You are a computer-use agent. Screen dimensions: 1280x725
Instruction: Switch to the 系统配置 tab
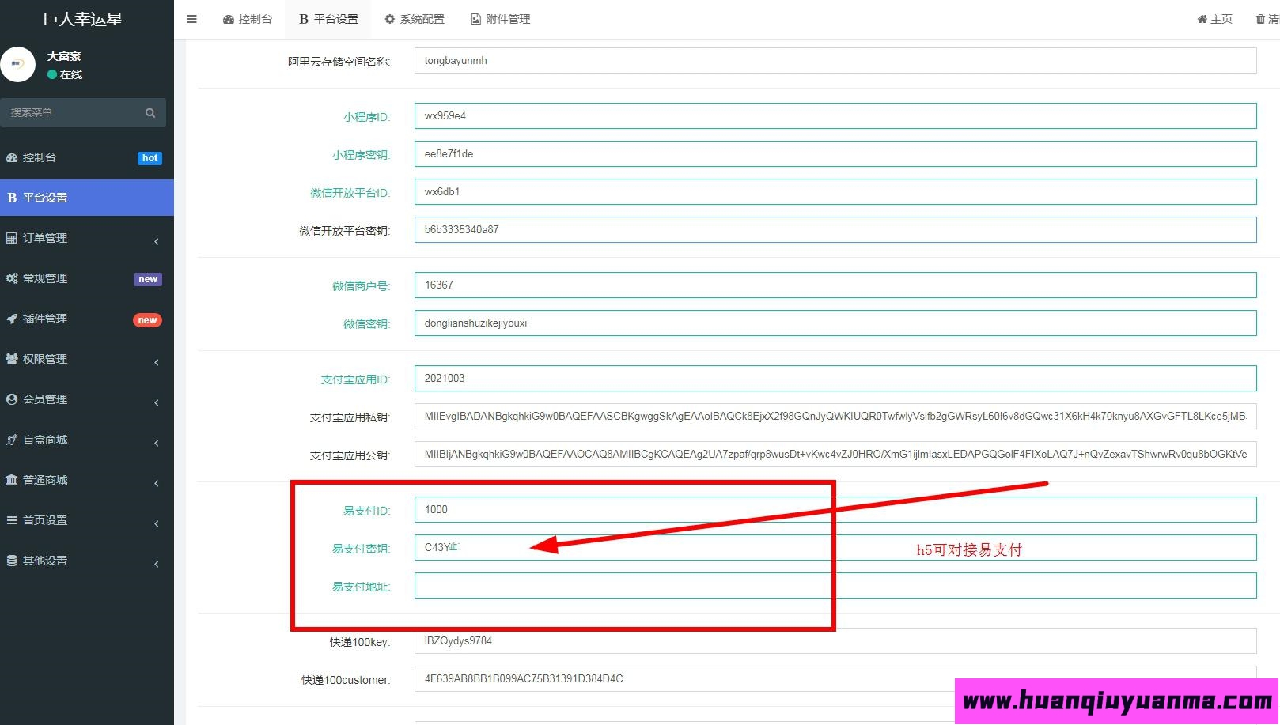pos(415,19)
